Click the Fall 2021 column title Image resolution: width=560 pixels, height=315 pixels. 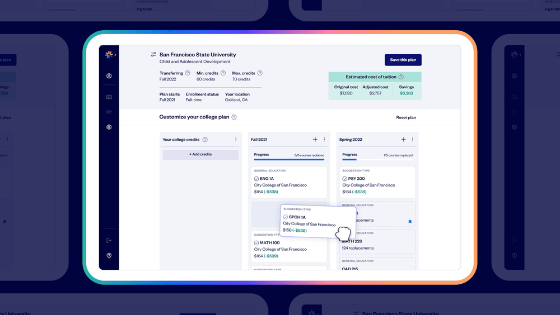click(259, 140)
